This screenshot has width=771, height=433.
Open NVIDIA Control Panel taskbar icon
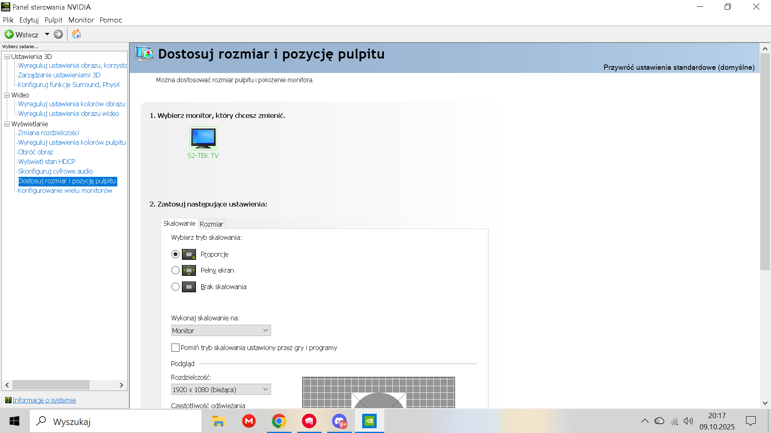[369, 421]
